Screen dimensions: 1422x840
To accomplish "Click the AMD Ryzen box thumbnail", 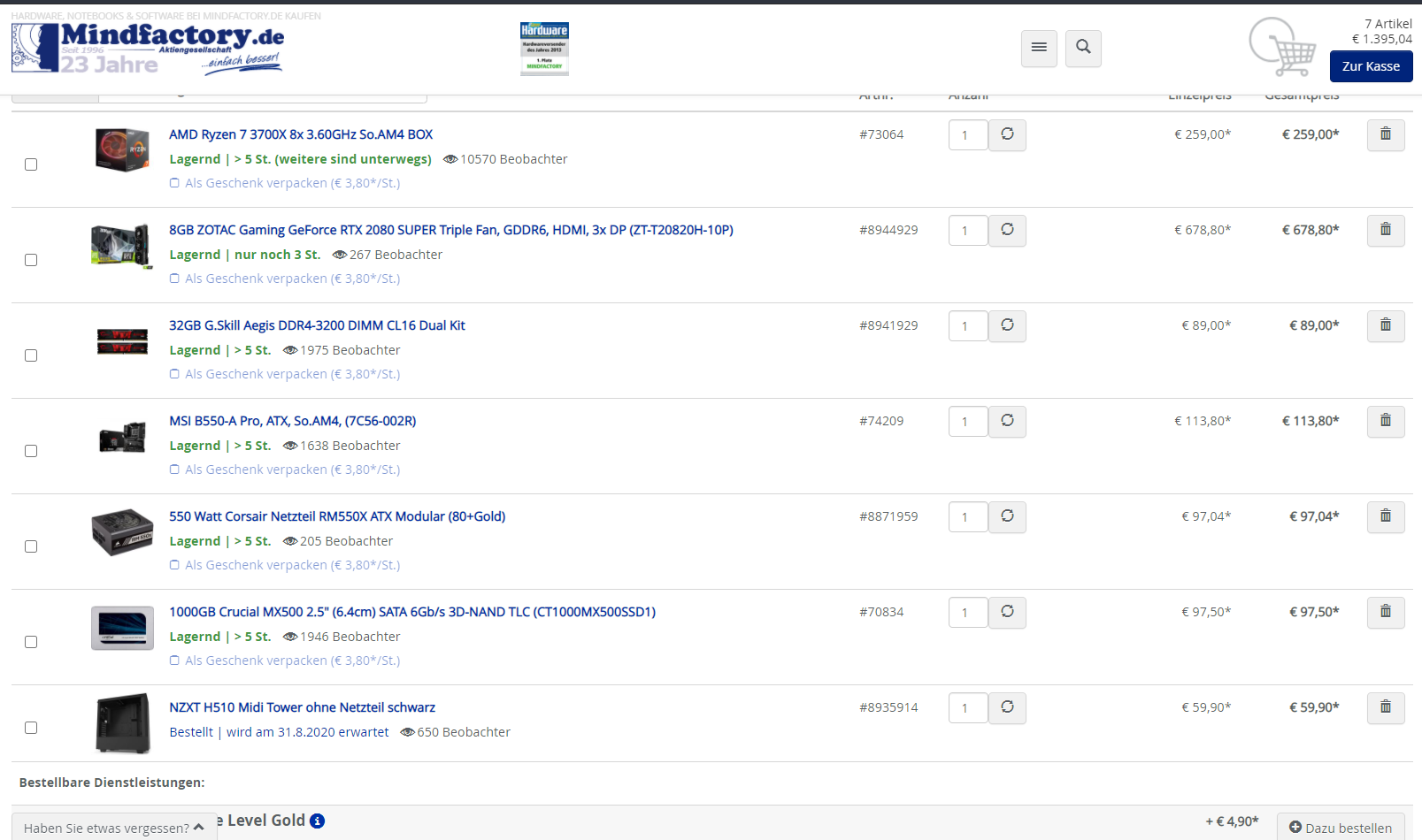I will click(122, 149).
